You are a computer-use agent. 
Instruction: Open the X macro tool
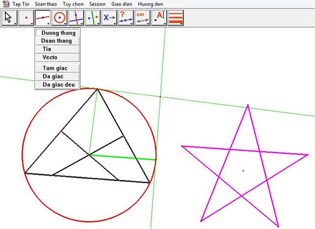click(109, 18)
